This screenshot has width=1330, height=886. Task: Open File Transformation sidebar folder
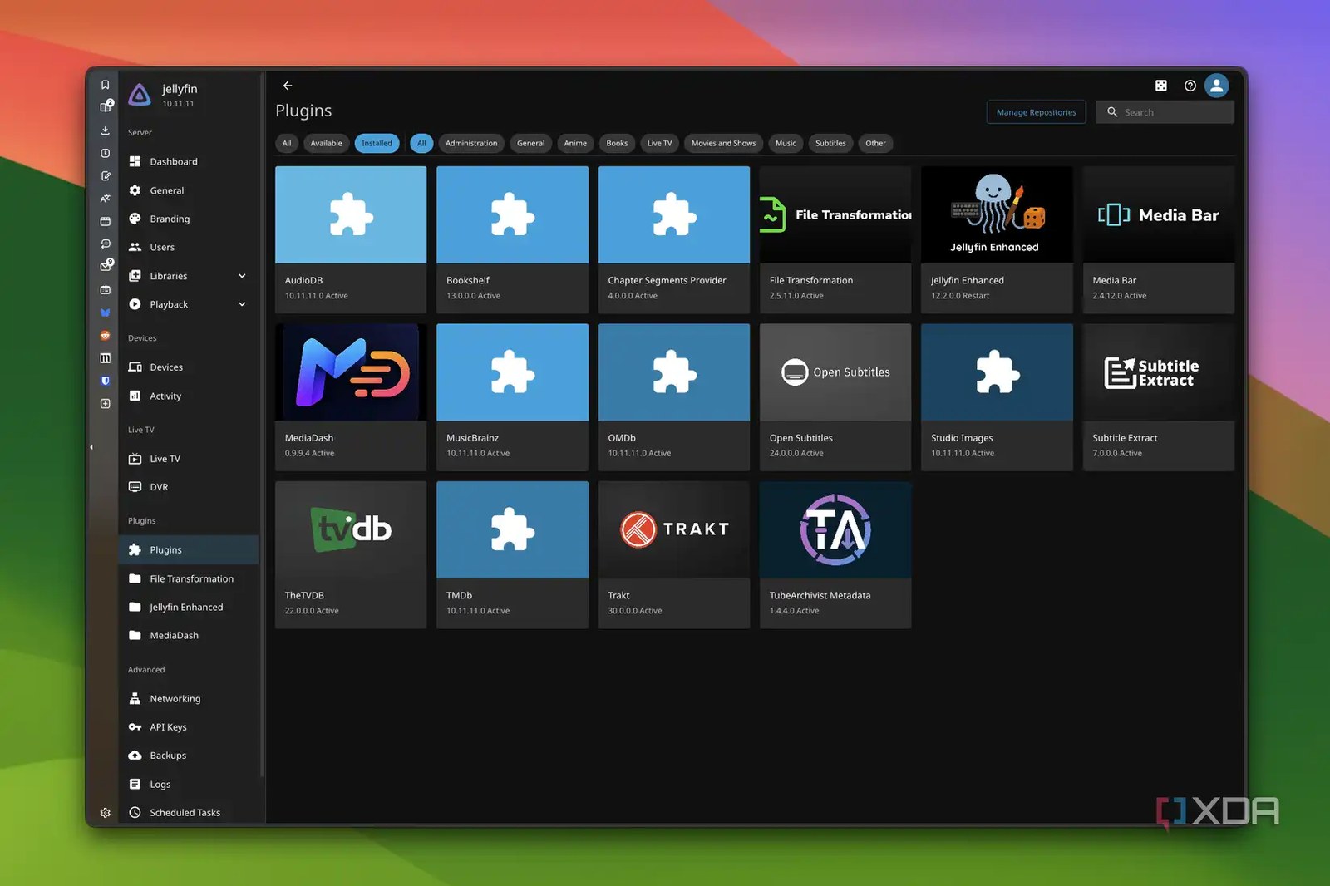pyautogui.click(x=189, y=578)
